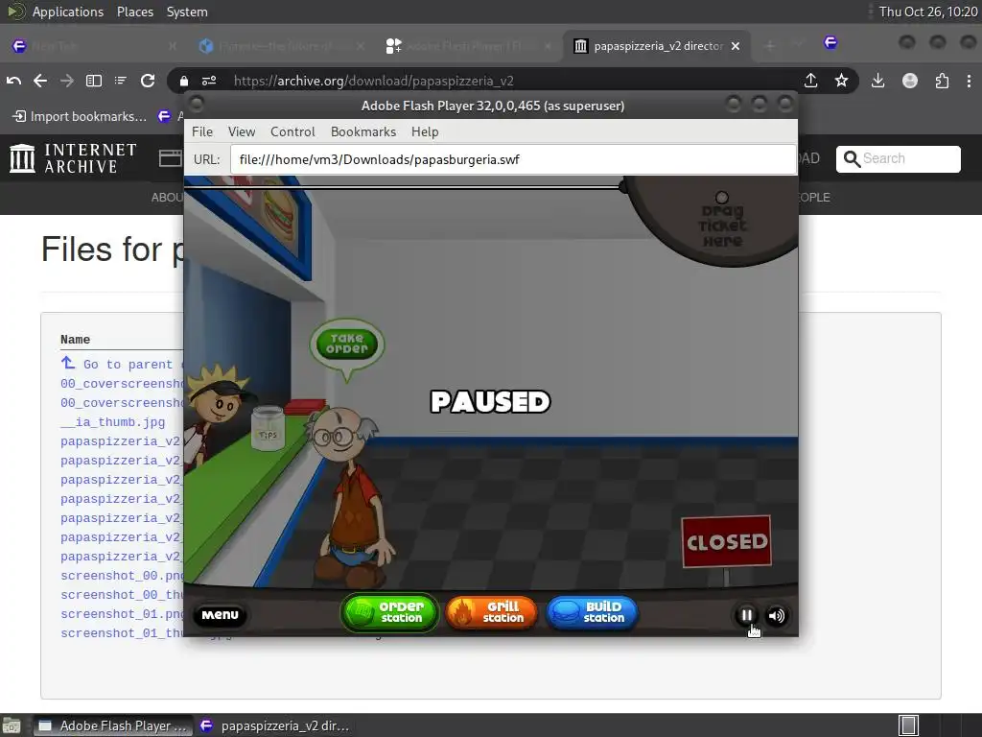Click the Internet Archive logo
This screenshot has height=737, width=982.
coord(73,158)
